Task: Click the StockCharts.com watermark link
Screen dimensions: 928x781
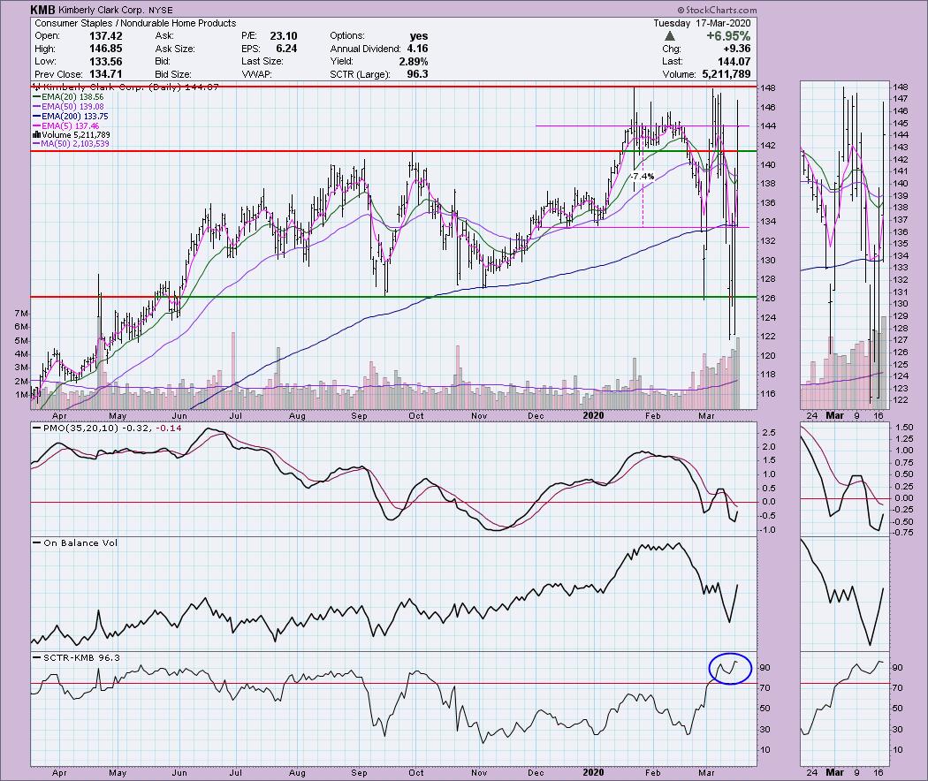Action: click(x=717, y=10)
